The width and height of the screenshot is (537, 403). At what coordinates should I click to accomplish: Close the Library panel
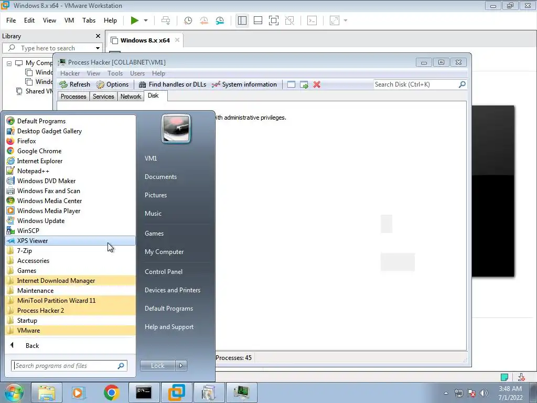(98, 36)
